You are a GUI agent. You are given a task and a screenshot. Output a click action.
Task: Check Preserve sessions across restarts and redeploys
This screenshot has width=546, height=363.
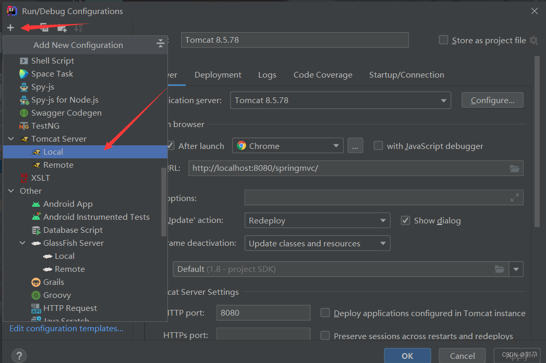tap(325, 335)
